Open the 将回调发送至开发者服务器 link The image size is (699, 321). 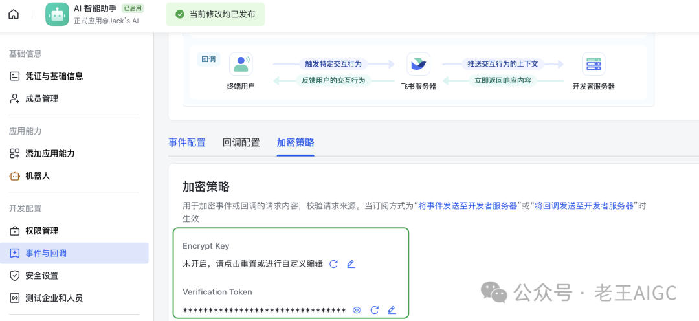[584, 206]
